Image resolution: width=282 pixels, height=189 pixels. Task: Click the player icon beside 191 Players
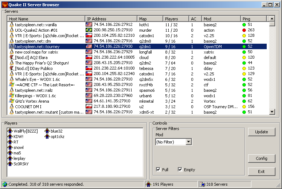[149, 184]
